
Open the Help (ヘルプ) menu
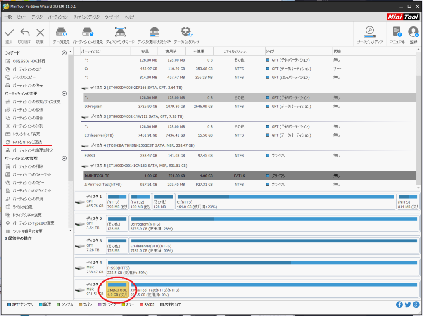click(129, 17)
